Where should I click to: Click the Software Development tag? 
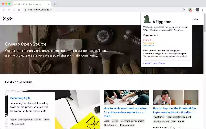point(132,121)
